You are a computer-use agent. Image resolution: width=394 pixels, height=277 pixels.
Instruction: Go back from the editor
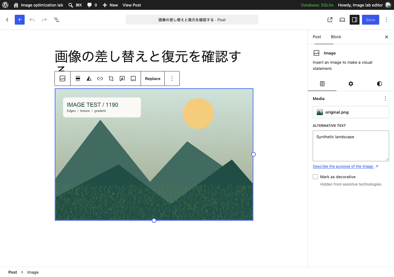(x=7, y=20)
